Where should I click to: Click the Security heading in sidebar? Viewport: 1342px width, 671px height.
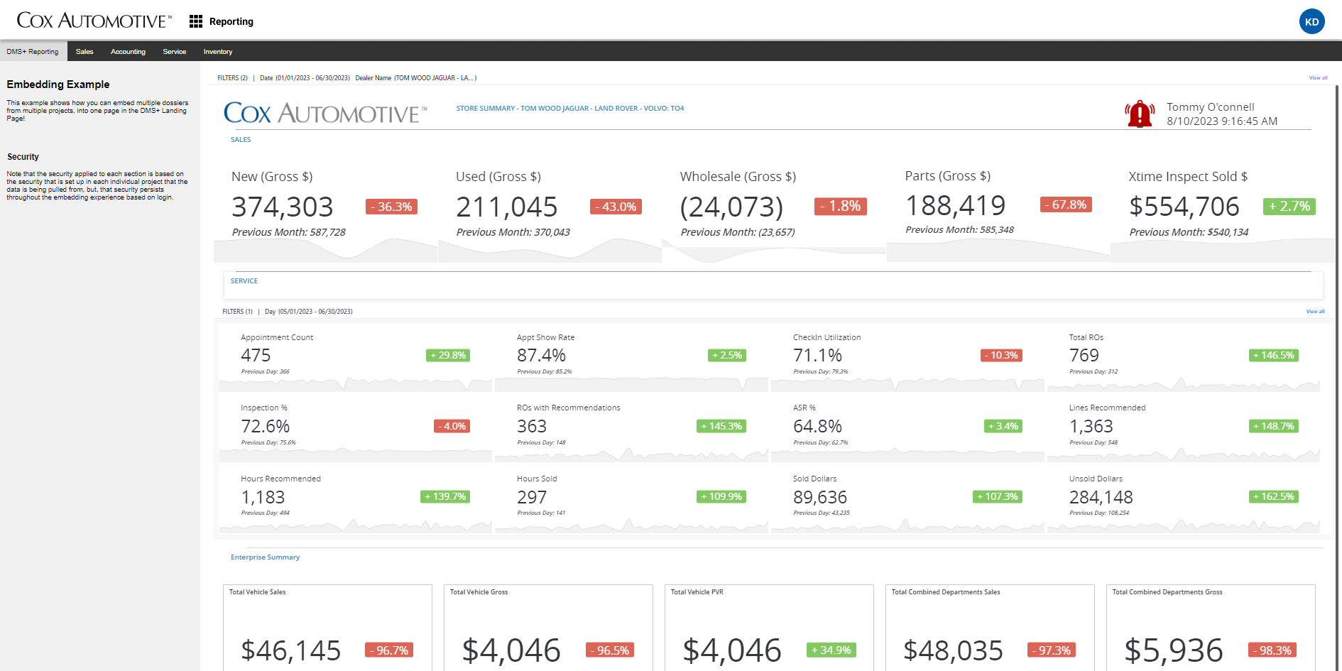tap(23, 157)
